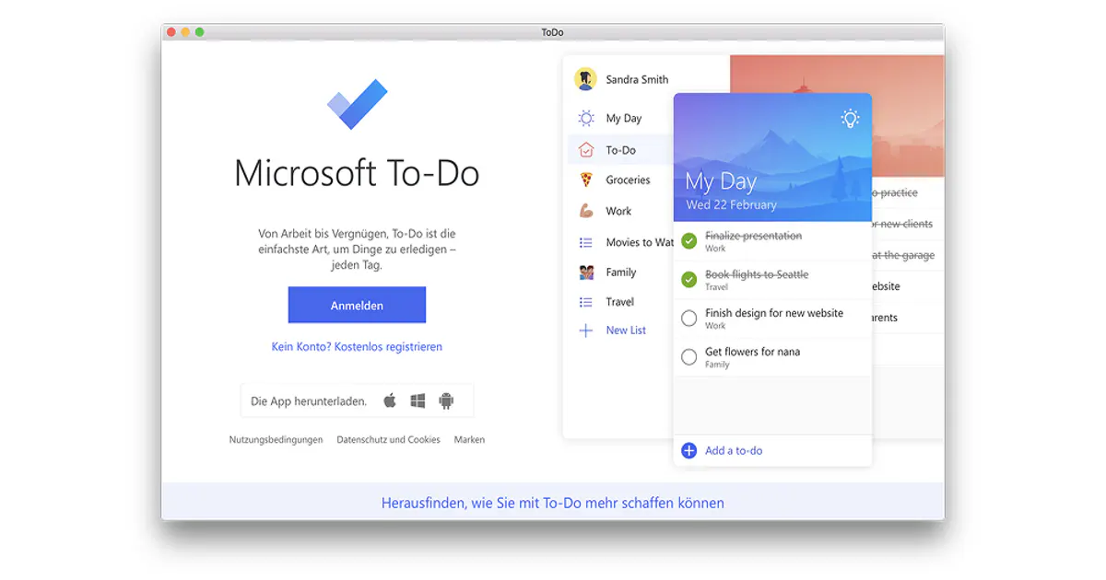
Task: Uncheck the Book flights to Seattle task
Action: (x=688, y=280)
